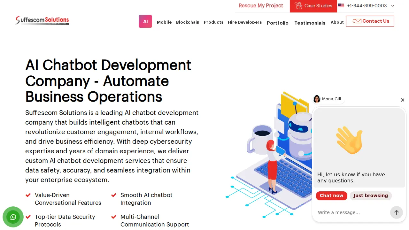The height and width of the screenshot is (230, 409).
Task: Click the Suffescom Solutions logo
Action: pos(42,20)
